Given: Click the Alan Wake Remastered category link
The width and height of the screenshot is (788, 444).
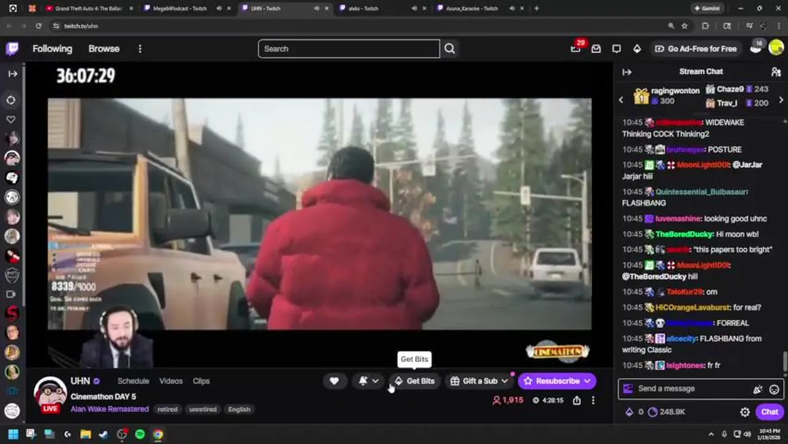Looking at the screenshot, I should tap(110, 409).
